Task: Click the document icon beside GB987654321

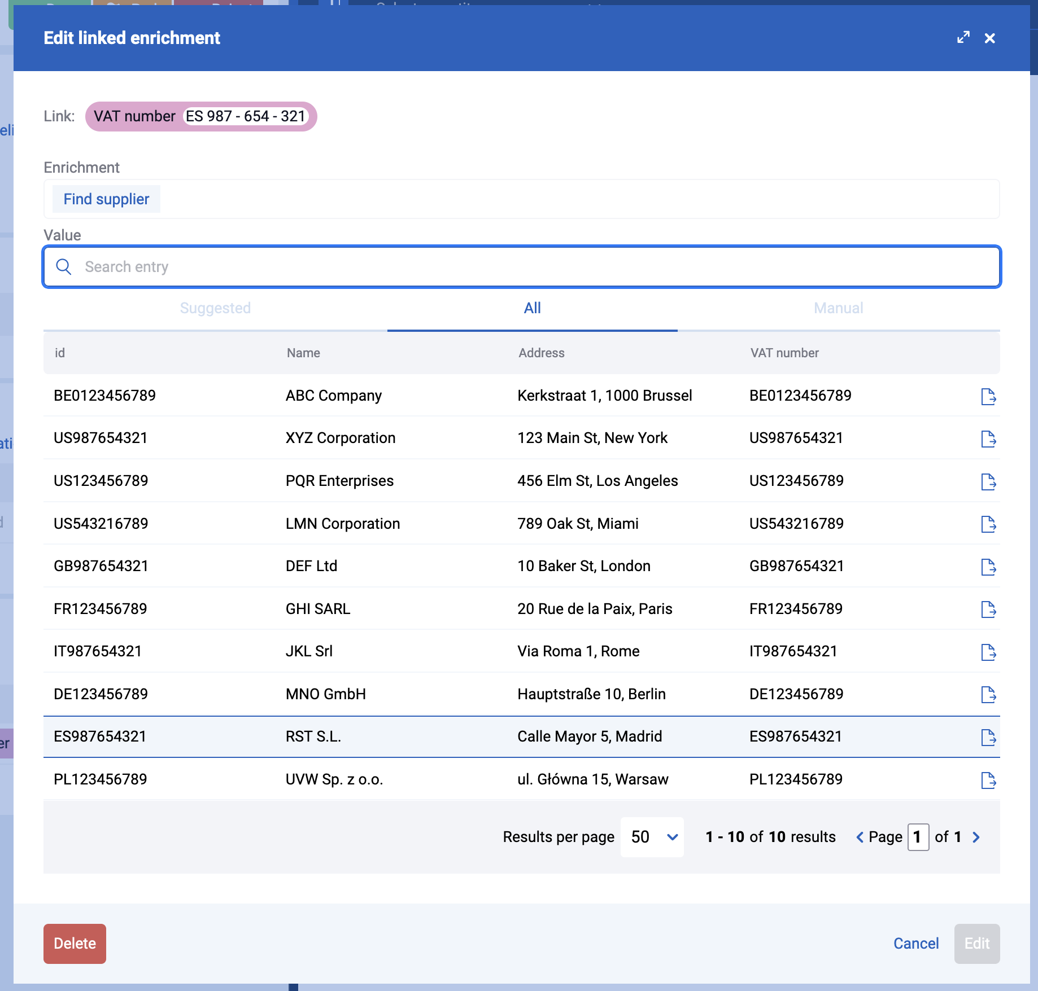Action: tap(988, 567)
